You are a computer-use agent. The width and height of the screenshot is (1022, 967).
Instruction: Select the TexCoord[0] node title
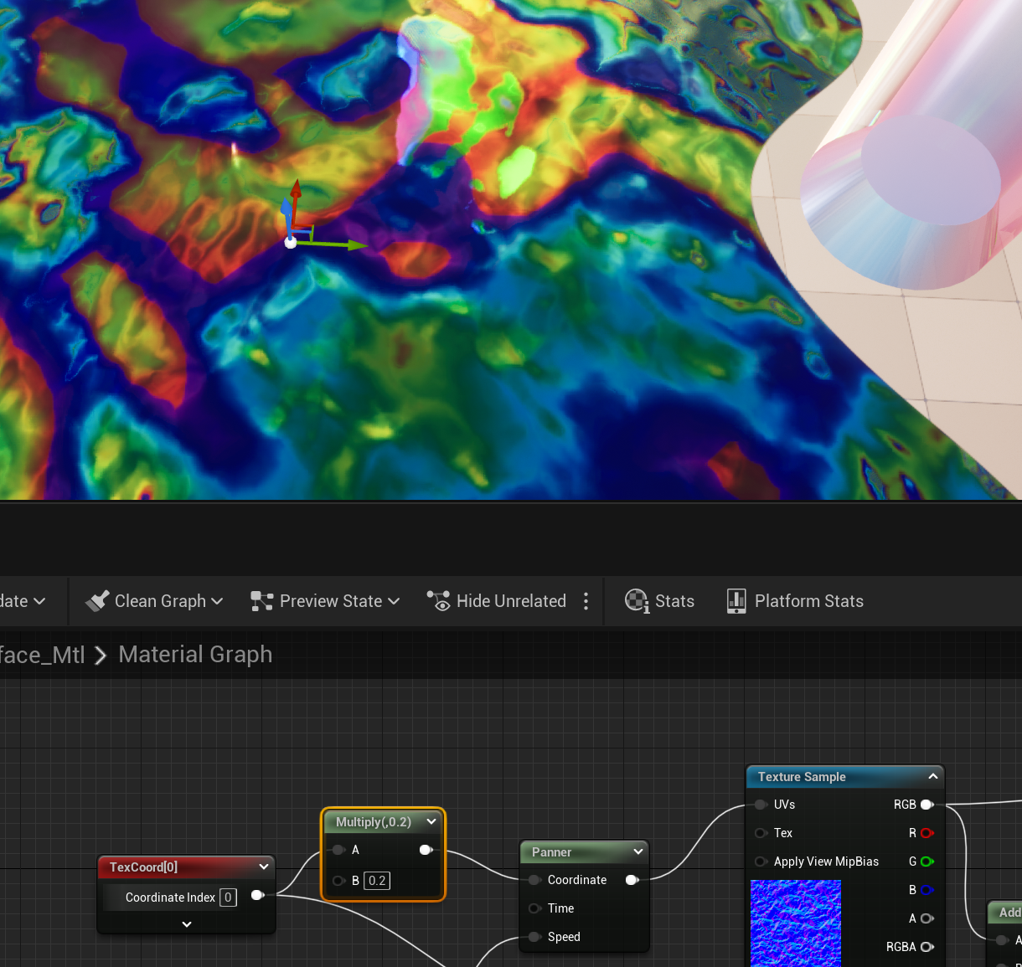click(143, 867)
